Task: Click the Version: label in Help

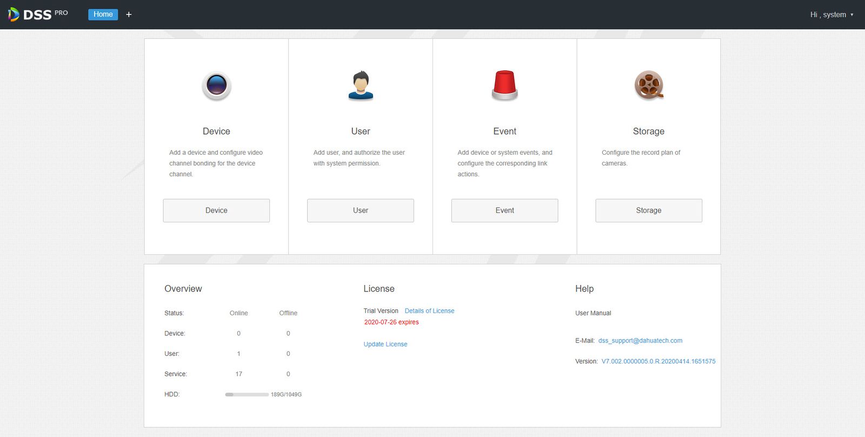Action: 587,361
